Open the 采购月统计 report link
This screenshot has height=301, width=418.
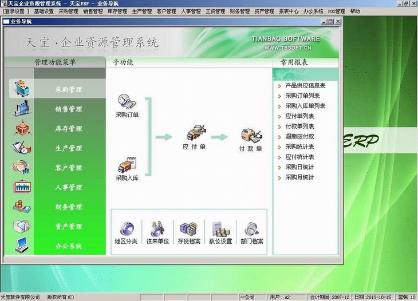point(299,177)
